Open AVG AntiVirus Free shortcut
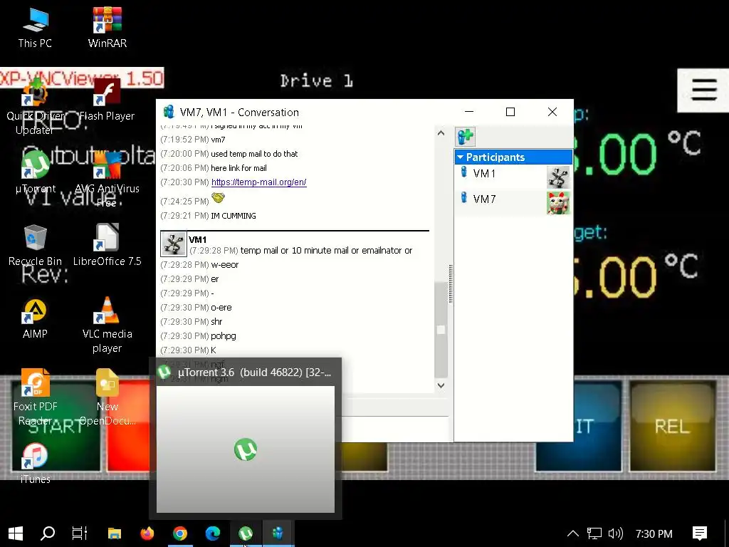 point(107,179)
